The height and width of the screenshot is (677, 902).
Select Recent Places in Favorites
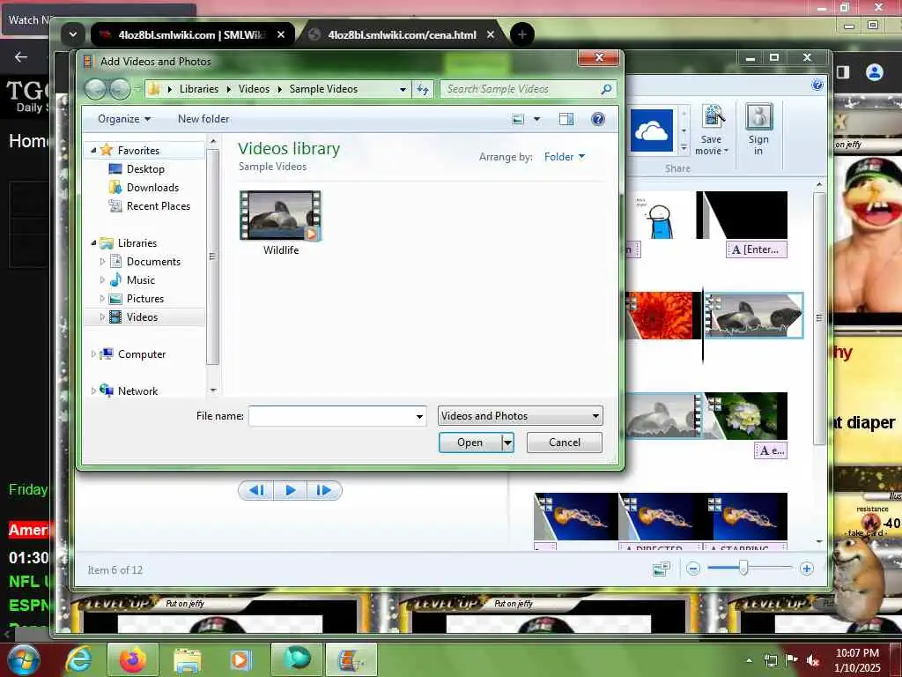(x=159, y=205)
